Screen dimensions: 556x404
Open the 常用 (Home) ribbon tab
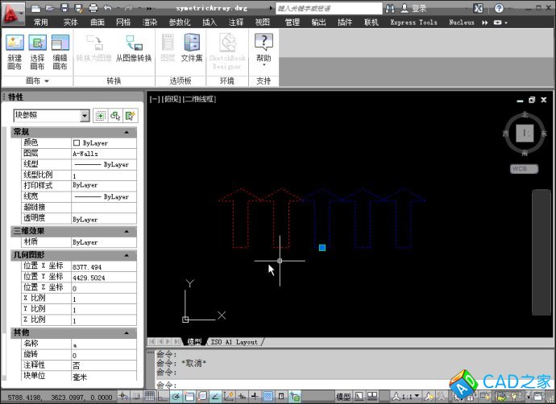click(41, 23)
